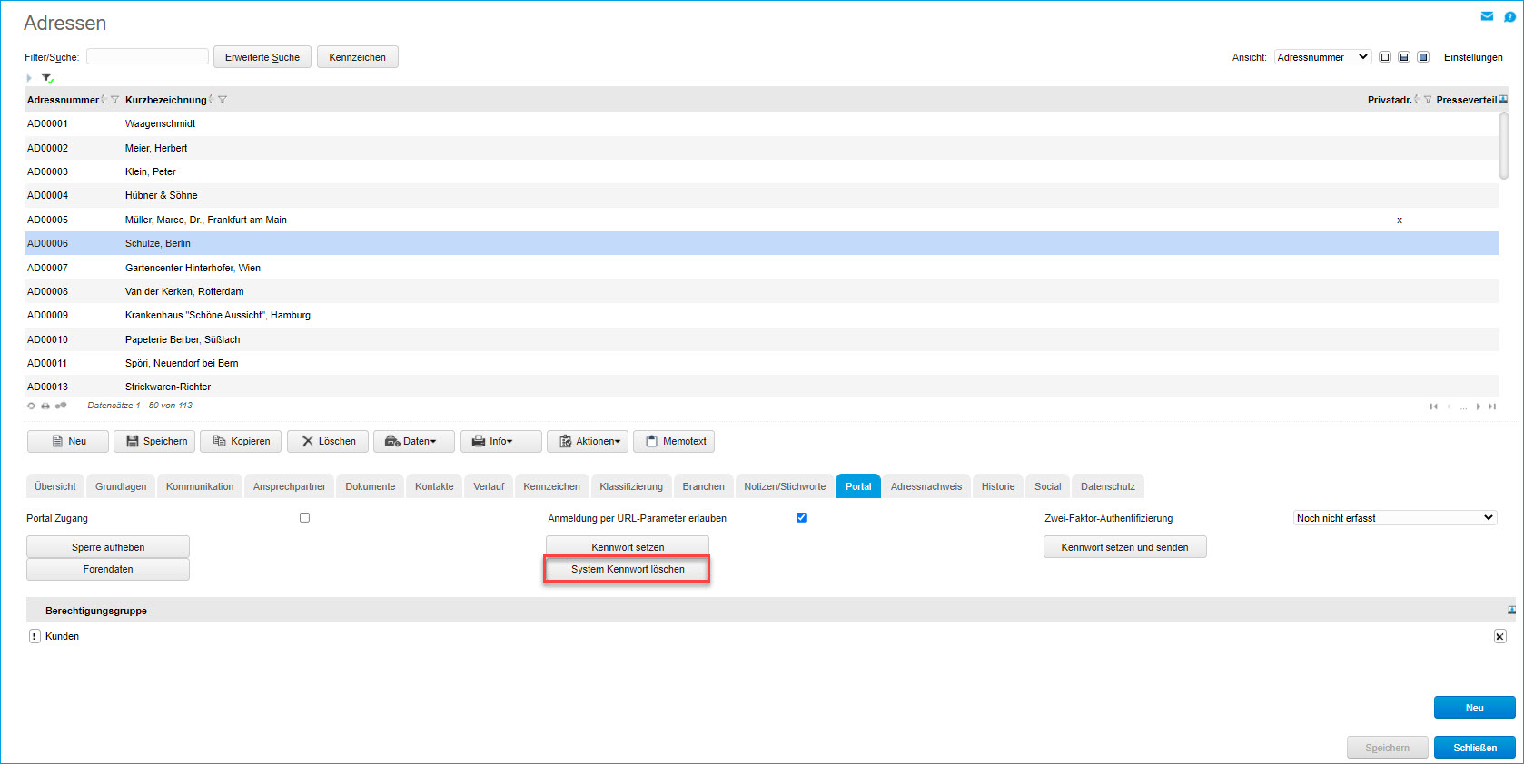Open the Ansicht dropdown
The image size is (1524, 764).
[x=1322, y=57]
